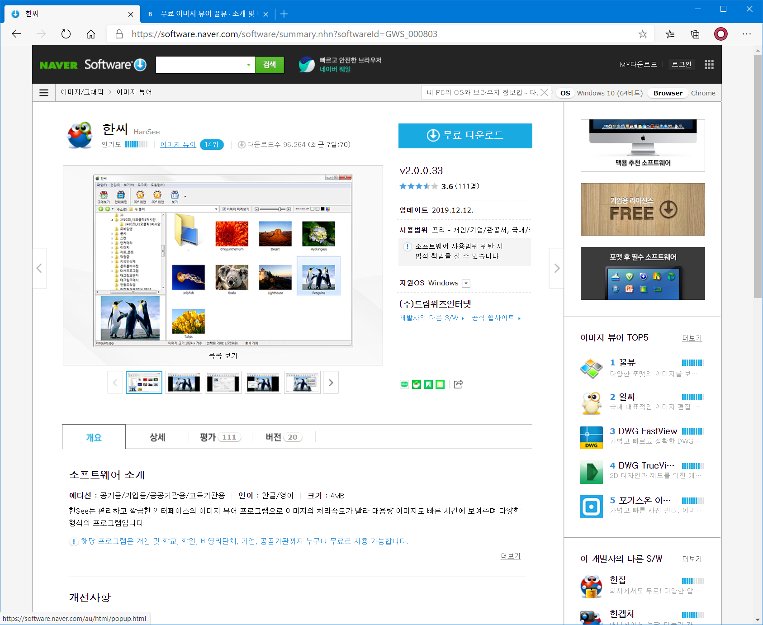Open 이미지 뷰어 TOP5 더보기 link
763x625 pixels.
click(692, 338)
